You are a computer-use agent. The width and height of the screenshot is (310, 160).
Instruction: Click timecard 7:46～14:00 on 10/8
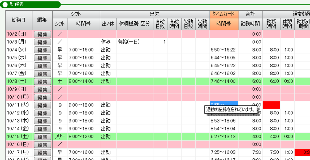pos(224,81)
